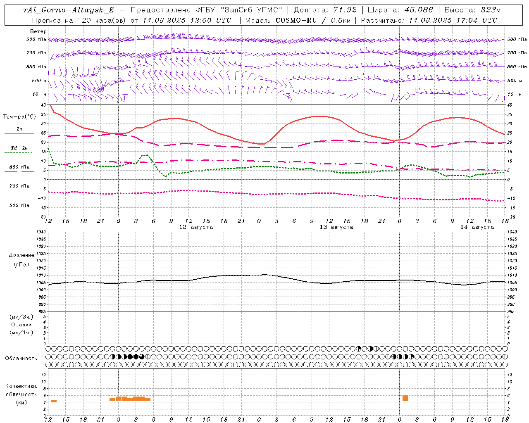Click the Конвективн. convective cloud label
529x423 pixels.
tap(21, 386)
